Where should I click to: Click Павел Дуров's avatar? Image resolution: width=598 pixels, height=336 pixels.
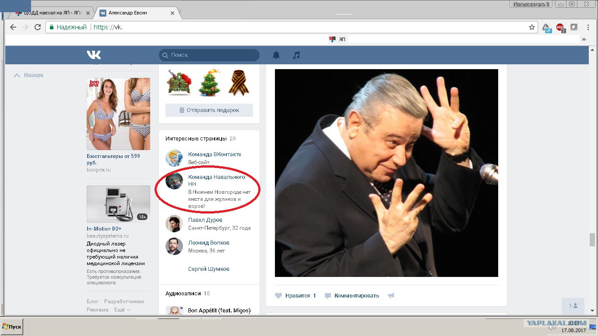(x=174, y=224)
